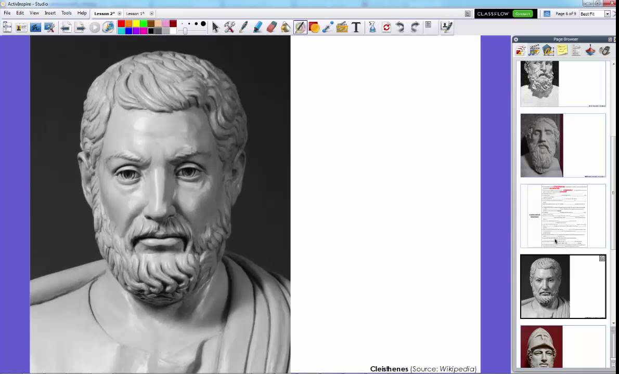Open the Edit menu

20,13
